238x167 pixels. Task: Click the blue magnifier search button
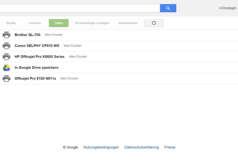[x=168, y=8]
